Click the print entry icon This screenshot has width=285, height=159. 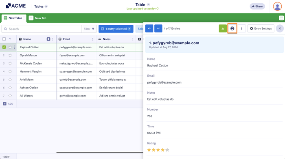(232, 28)
